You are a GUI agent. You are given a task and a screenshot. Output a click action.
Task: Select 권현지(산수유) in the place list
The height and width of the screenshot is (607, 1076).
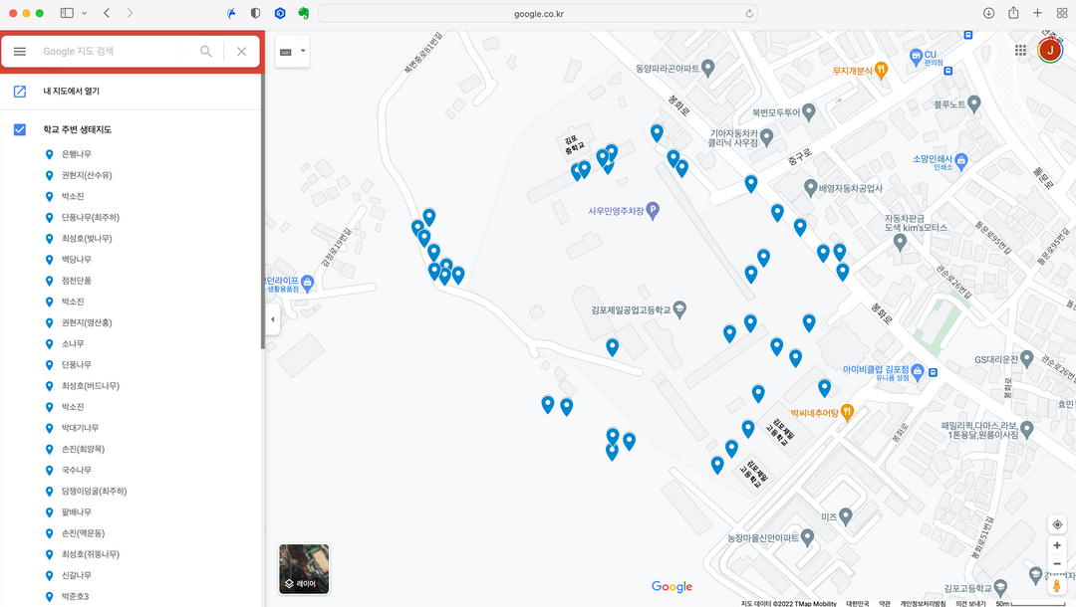tap(87, 175)
